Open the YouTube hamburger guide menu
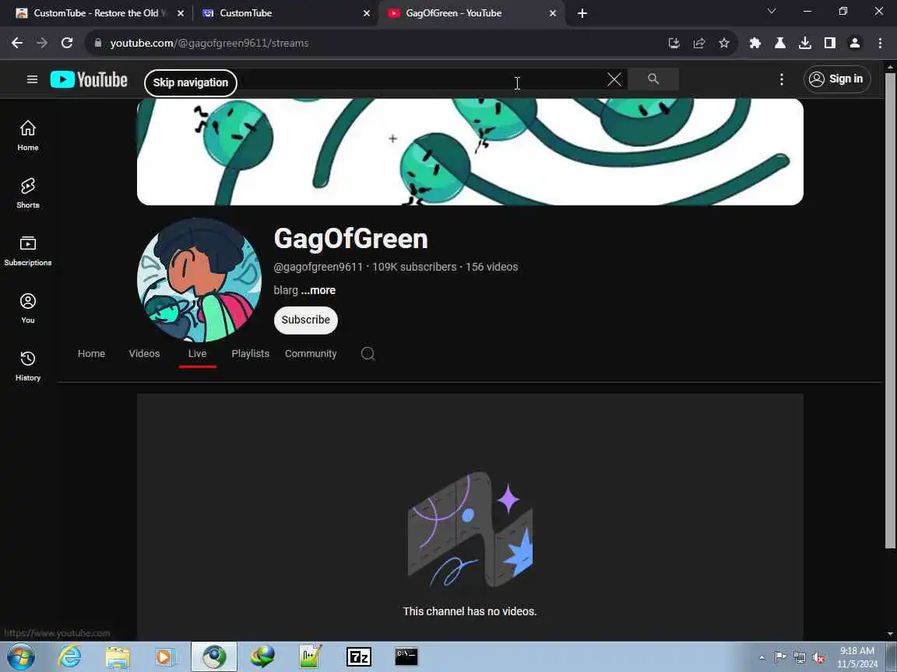897x672 pixels. click(32, 79)
